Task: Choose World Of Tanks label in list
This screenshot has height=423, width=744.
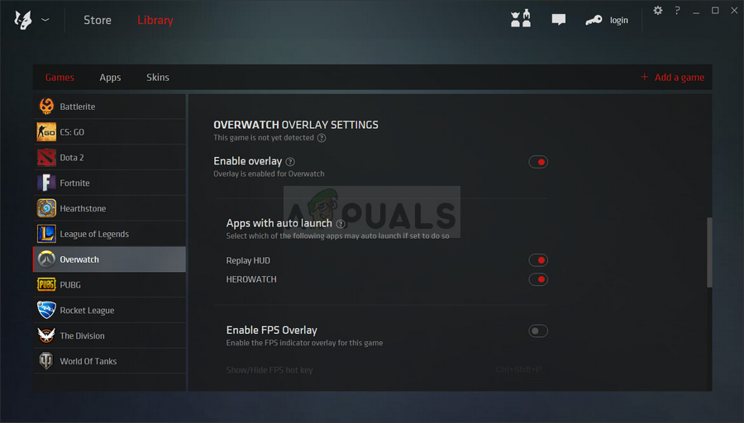Action: coord(88,361)
